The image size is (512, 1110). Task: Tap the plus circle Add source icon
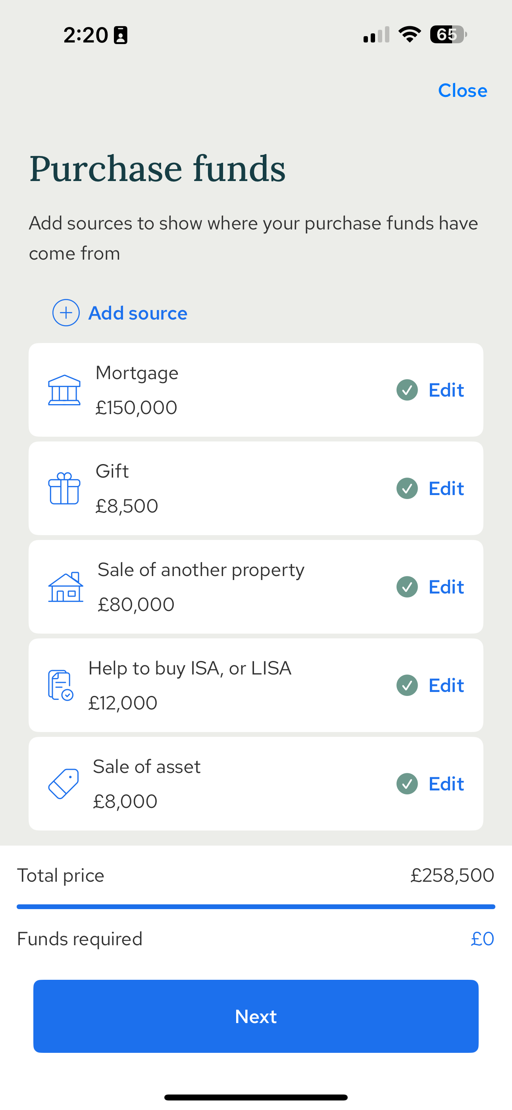pyautogui.click(x=66, y=313)
